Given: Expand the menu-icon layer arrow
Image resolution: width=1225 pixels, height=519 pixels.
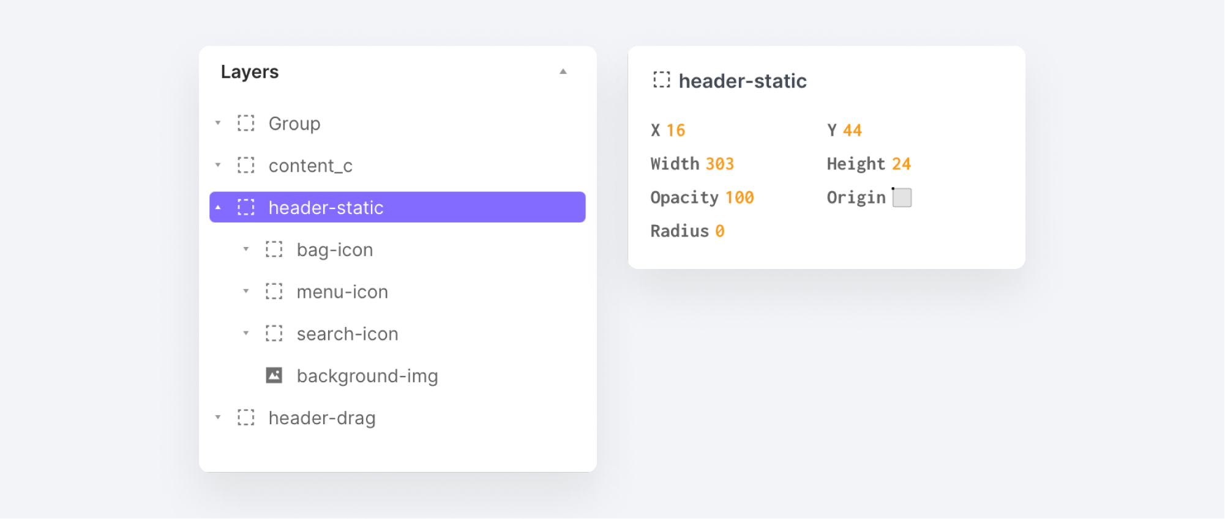Looking at the screenshot, I should (246, 292).
